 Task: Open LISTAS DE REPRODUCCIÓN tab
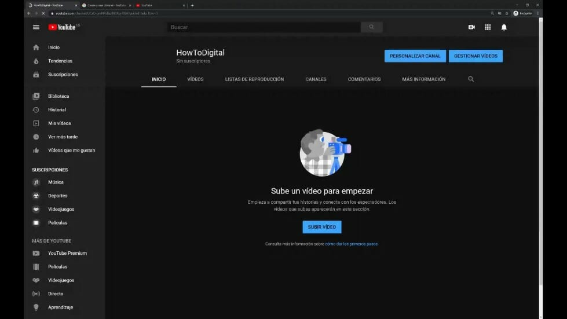click(255, 79)
